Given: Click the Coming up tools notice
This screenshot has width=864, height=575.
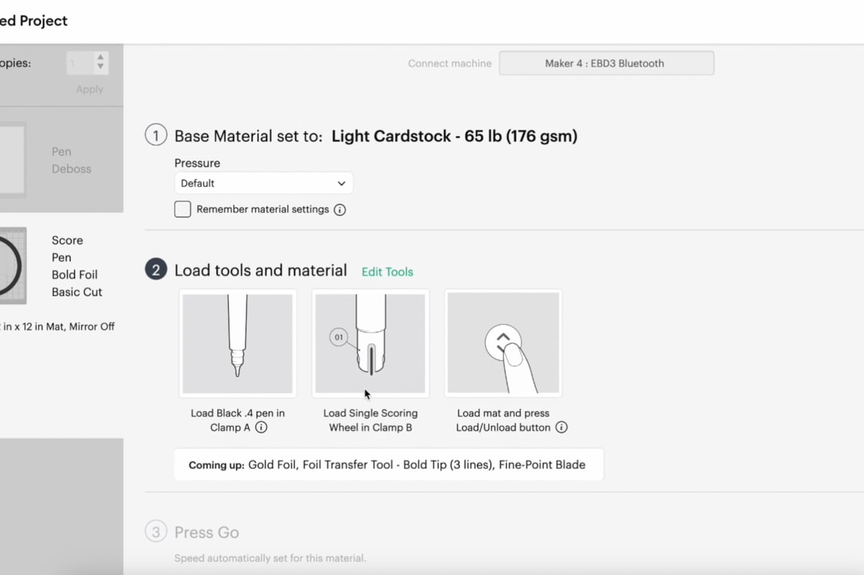Looking at the screenshot, I should point(389,465).
